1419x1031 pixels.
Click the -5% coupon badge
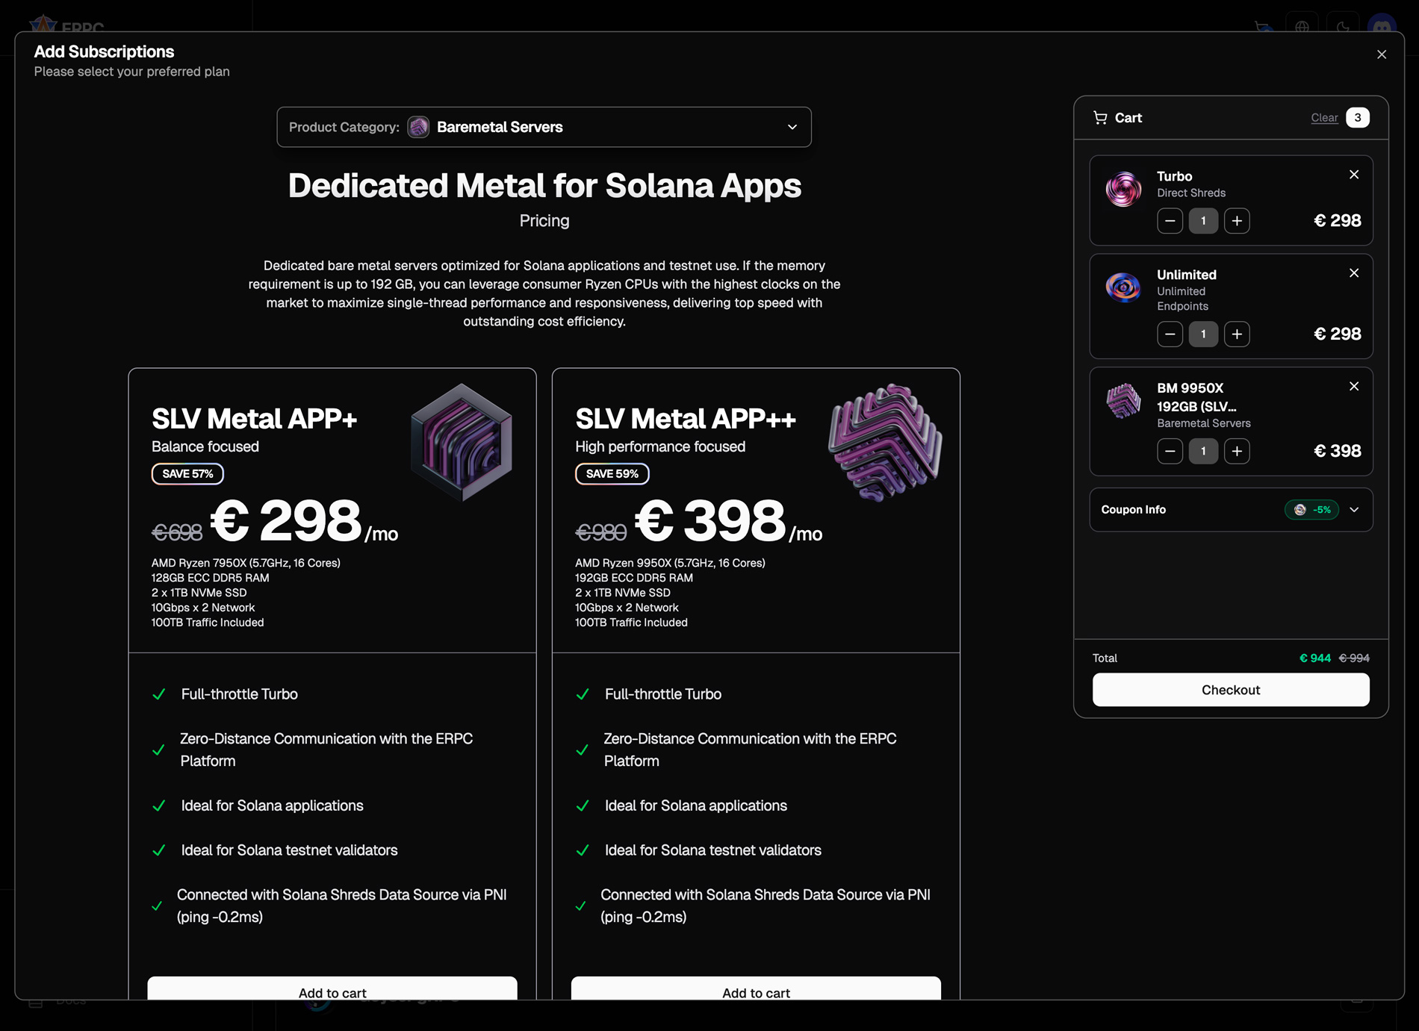point(1311,509)
